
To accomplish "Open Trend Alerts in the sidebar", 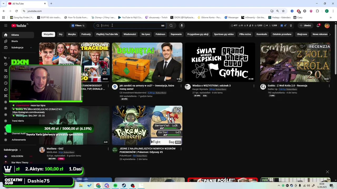I will [18, 121].
